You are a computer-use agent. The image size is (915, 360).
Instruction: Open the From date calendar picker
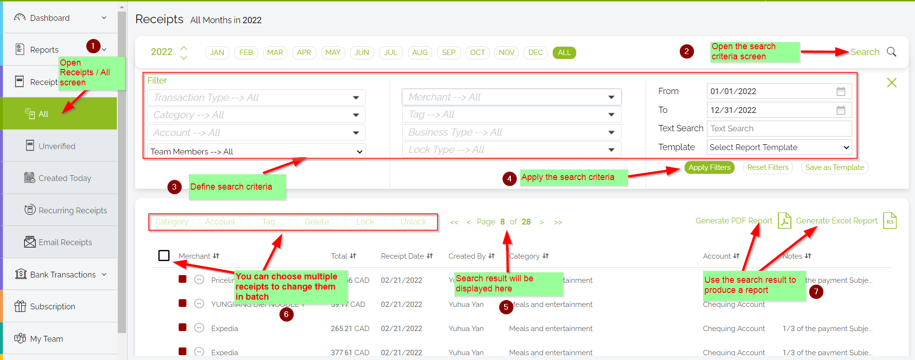click(841, 92)
